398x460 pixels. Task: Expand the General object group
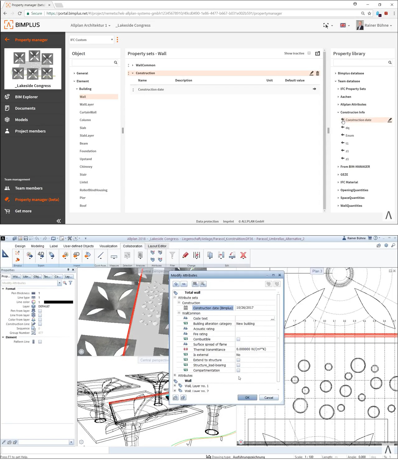click(x=74, y=73)
